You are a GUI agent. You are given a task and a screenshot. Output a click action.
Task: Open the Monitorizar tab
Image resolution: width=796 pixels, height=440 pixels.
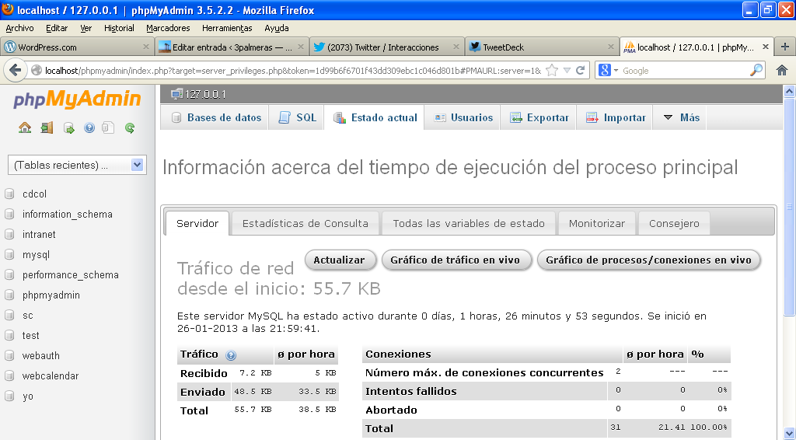click(x=596, y=223)
